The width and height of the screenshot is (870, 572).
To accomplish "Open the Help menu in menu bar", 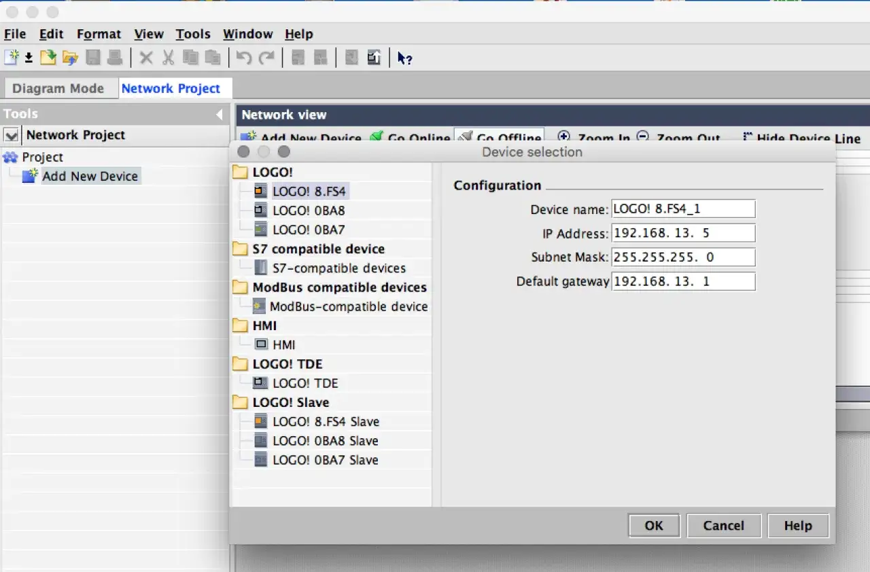I will click(299, 34).
